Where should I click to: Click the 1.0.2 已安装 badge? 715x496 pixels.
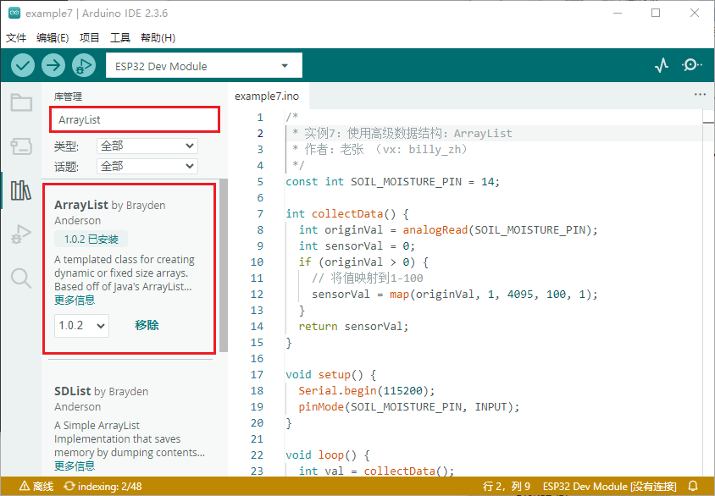tap(91, 240)
